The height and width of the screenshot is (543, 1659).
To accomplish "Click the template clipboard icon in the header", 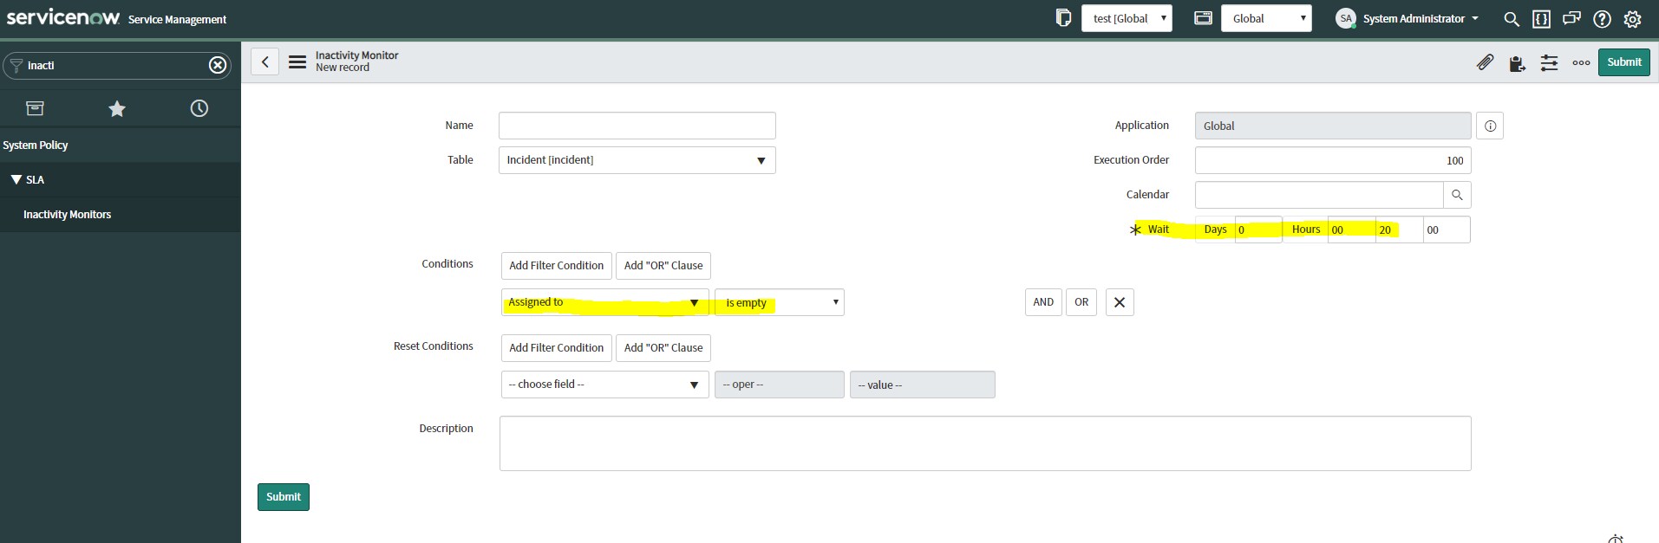I will [x=1517, y=63].
